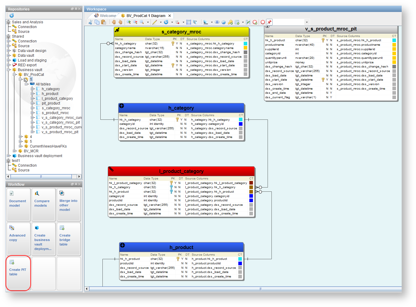Screen dimensions: 416x307
Task: Select the zoom in magnifier tool
Action: [x=129, y=22]
